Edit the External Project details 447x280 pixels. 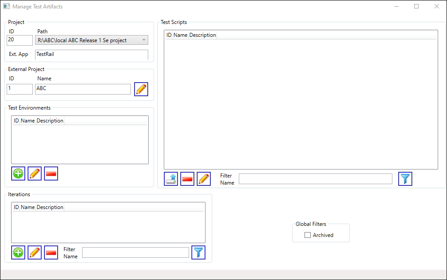tap(141, 89)
